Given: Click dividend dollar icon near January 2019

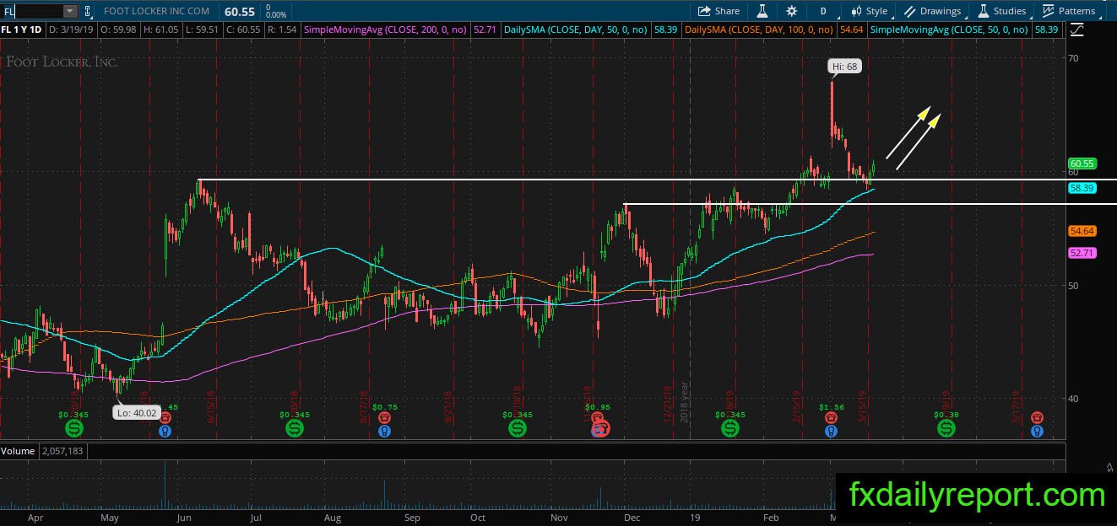Looking at the screenshot, I should (x=729, y=429).
